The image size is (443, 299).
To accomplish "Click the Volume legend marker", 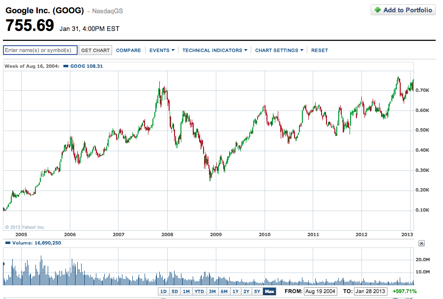I will pyautogui.click(x=6, y=243).
